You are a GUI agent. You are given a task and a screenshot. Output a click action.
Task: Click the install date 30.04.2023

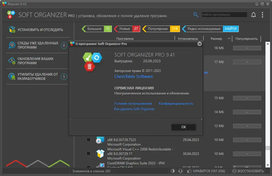pyautogui.click(x=191, y=154)
